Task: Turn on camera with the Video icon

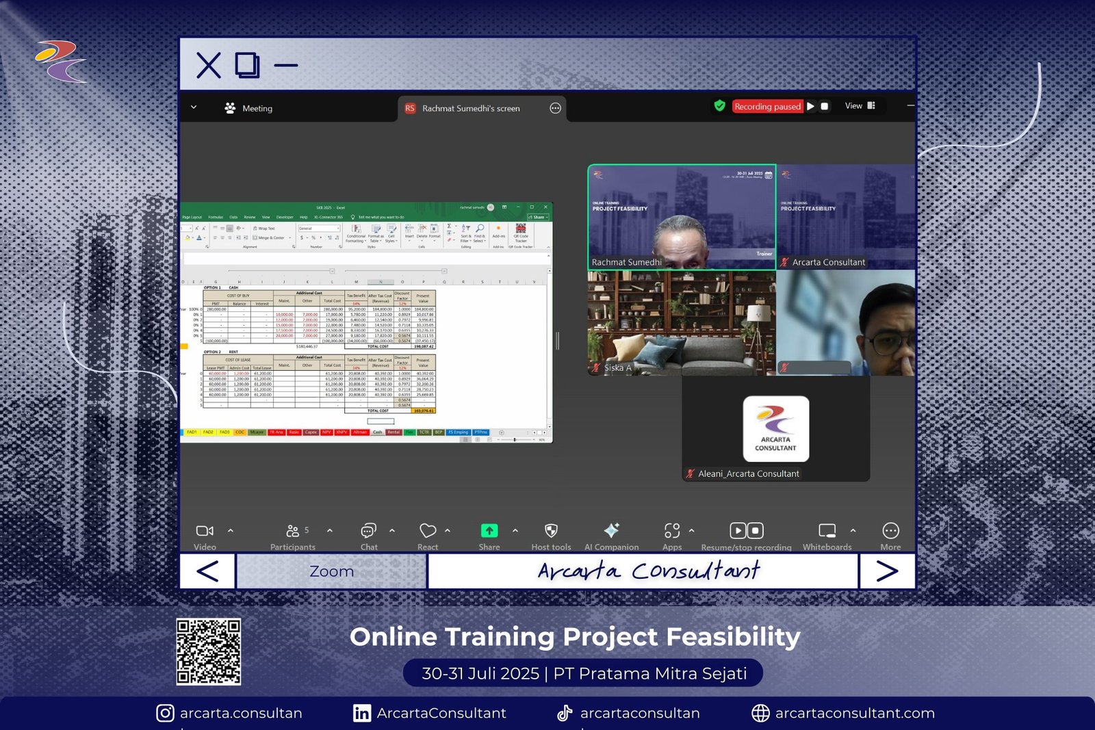Action: [x=205, y=531]
